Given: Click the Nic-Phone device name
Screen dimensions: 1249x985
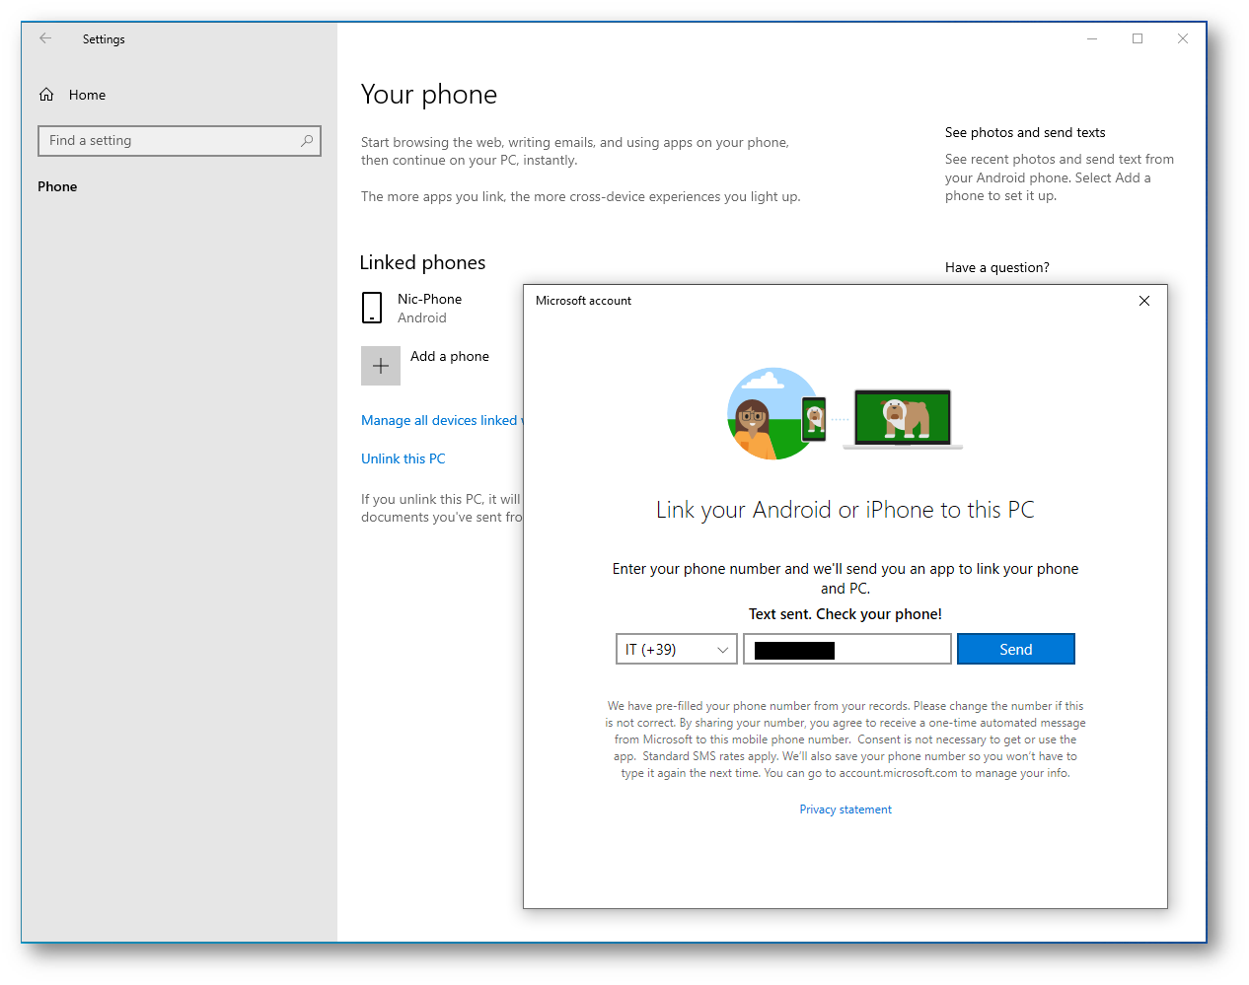Looking at the screenshot, I should coord(430,299).
